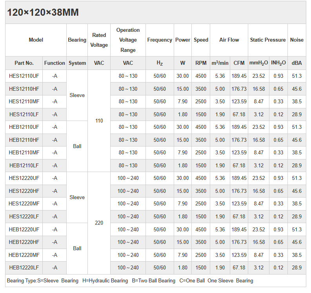Viewport: 311px width, 293px height.
Task: Select the Noise column header
Action: point(296,40)
